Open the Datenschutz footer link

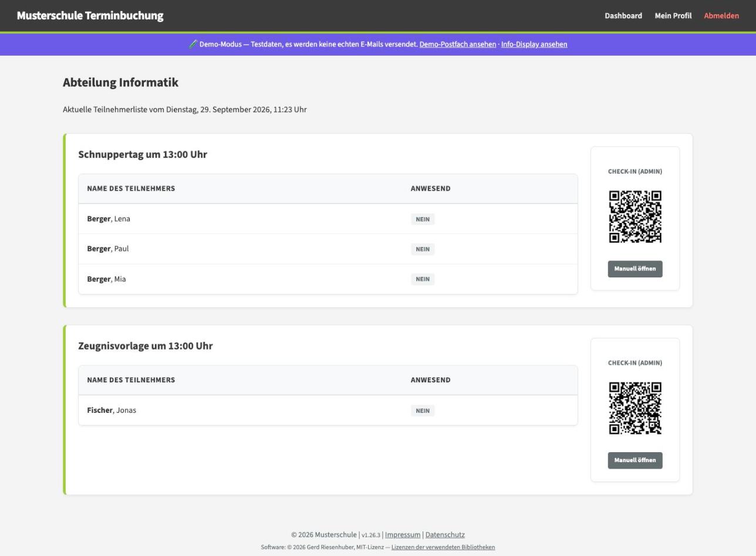tap(445, 535)
